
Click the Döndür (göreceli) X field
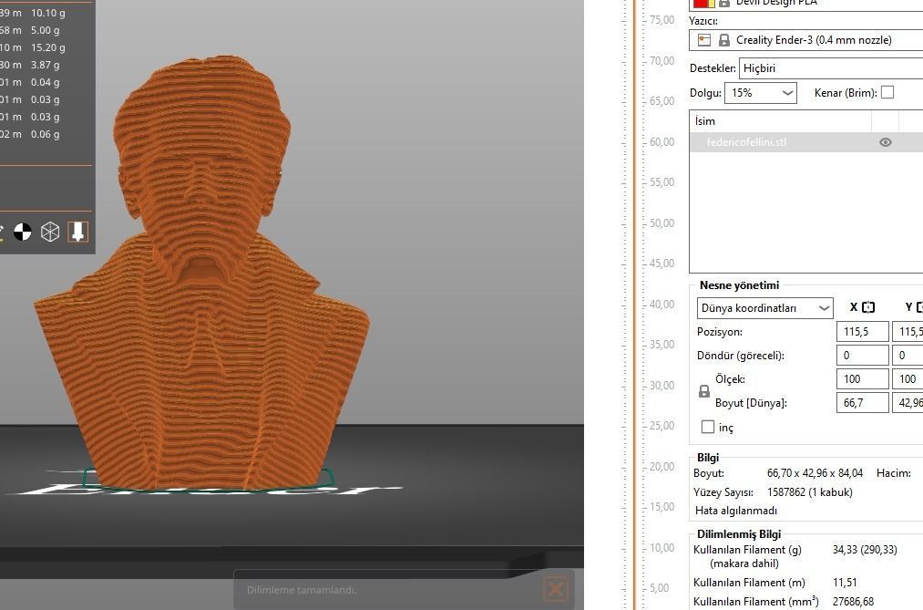(862, 356)
